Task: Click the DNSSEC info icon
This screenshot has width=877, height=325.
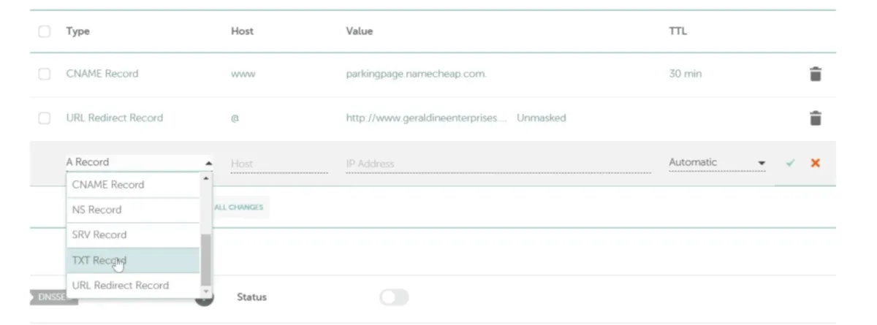Action: 206,297
